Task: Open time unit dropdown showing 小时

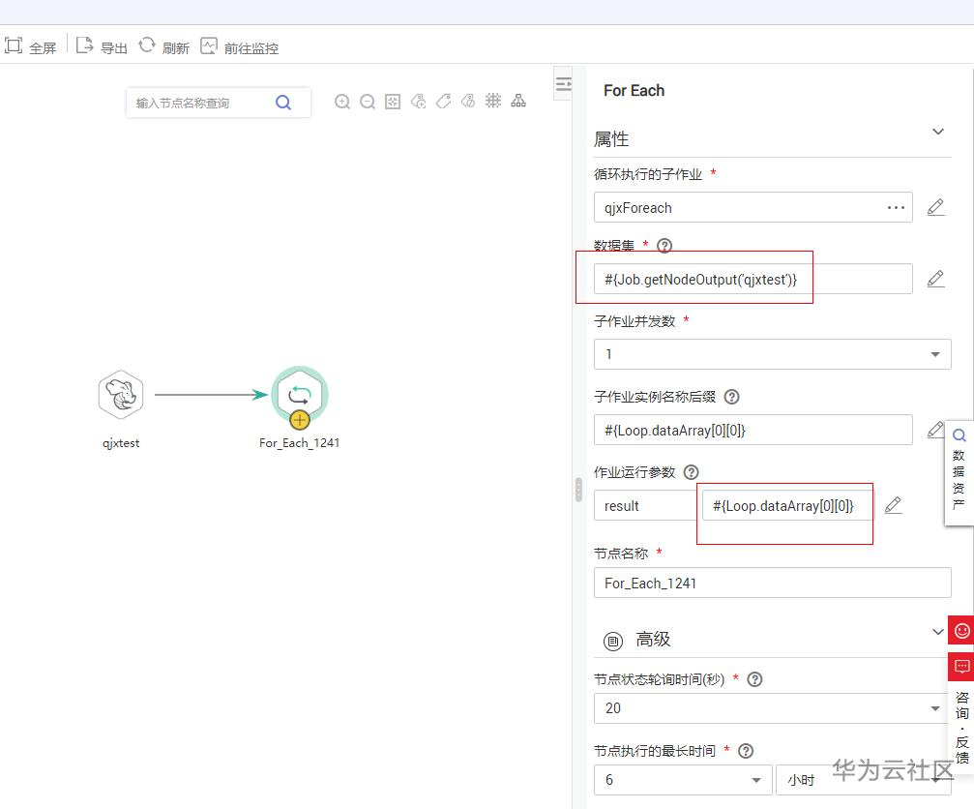Action: pos(864,780)
